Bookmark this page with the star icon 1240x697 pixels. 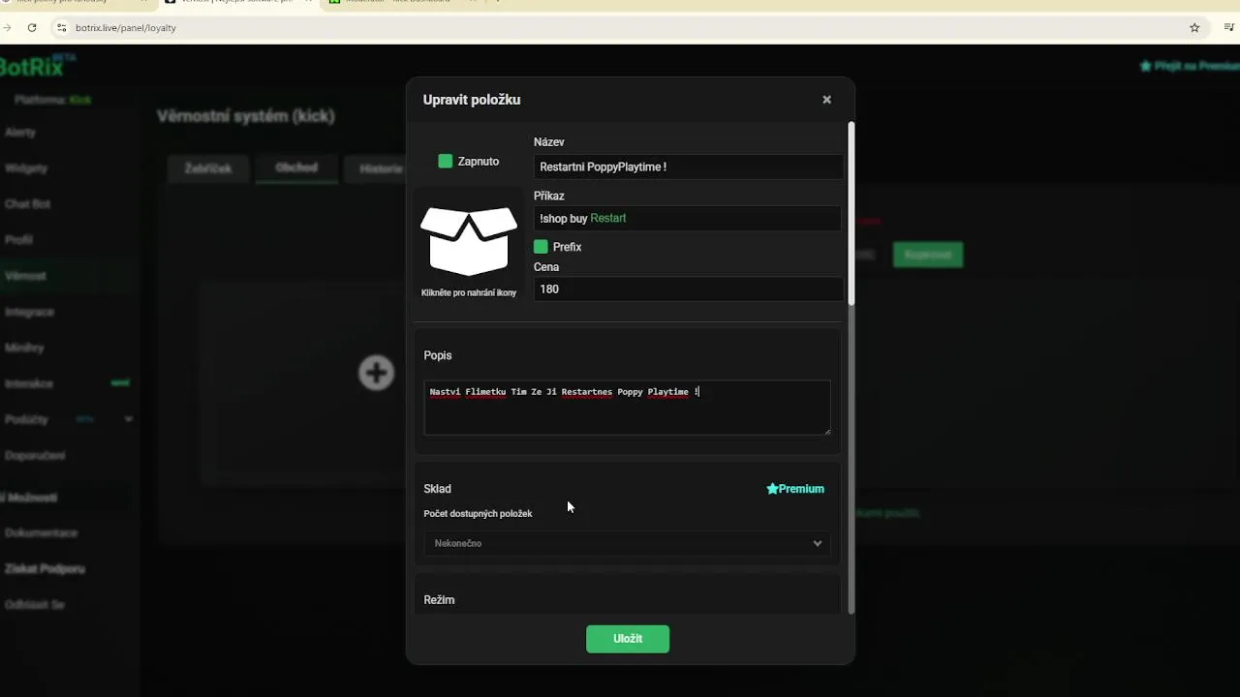[1194, 28]
